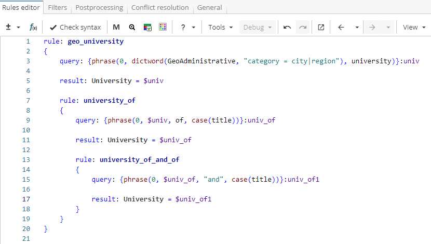Open the Tools dropdown menu
The width and height of the screenshot is (431, 244).
[x=221, y=27]
